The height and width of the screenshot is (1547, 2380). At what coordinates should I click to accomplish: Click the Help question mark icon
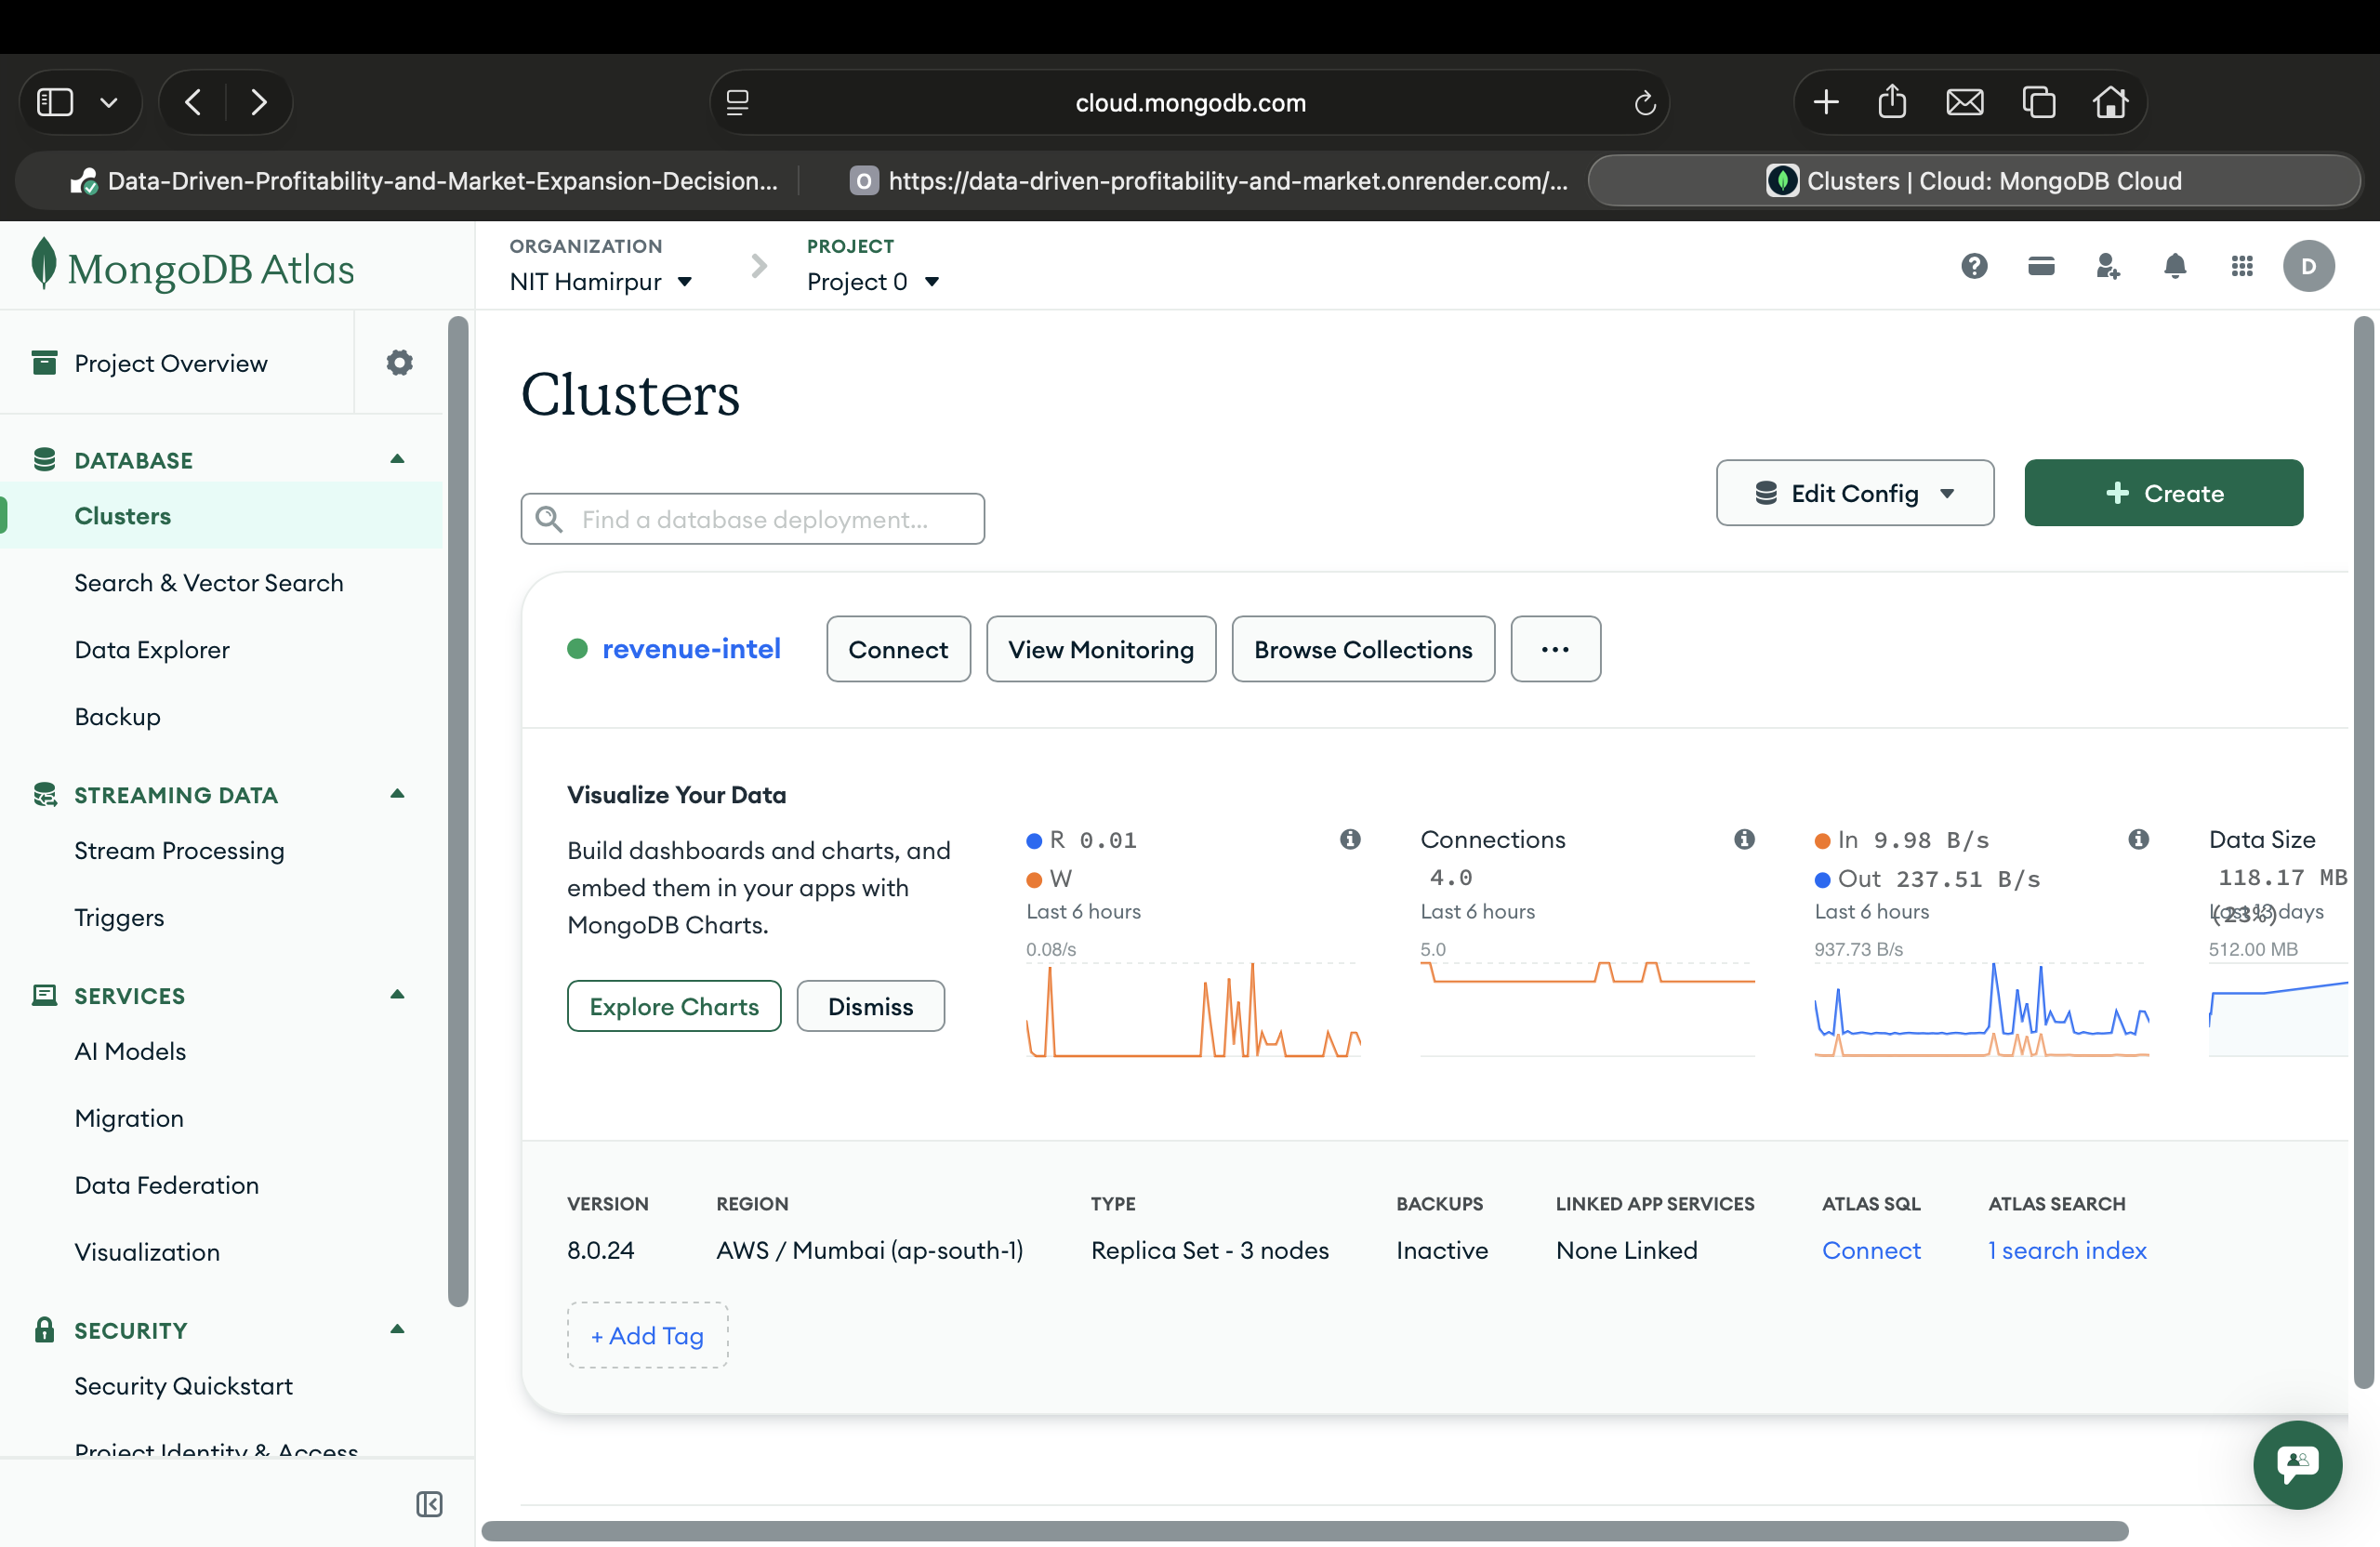coord(1974,266)
